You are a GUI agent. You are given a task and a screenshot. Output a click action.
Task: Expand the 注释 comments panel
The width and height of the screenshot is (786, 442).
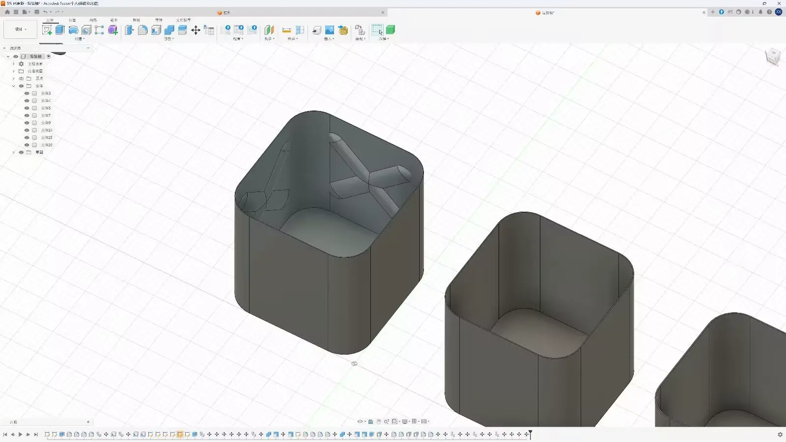[88, 422]
